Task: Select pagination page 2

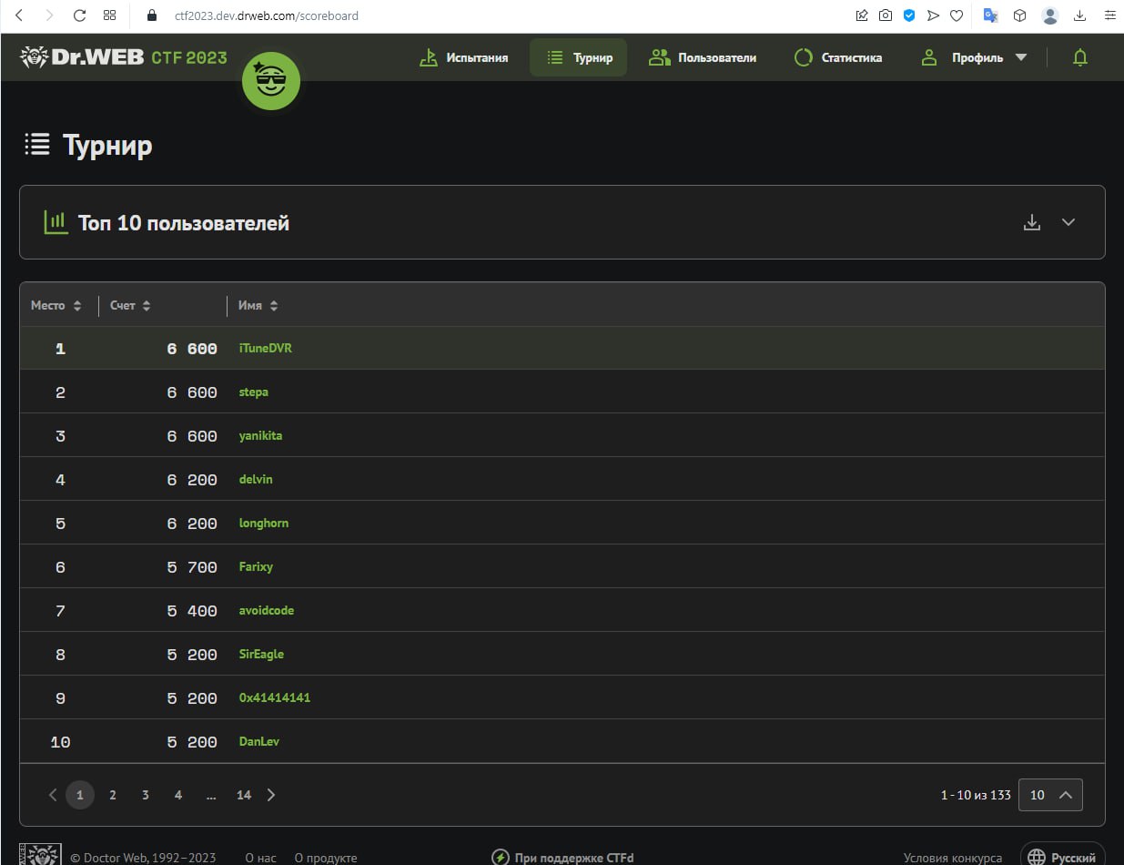Action: (x=113, y=795)
